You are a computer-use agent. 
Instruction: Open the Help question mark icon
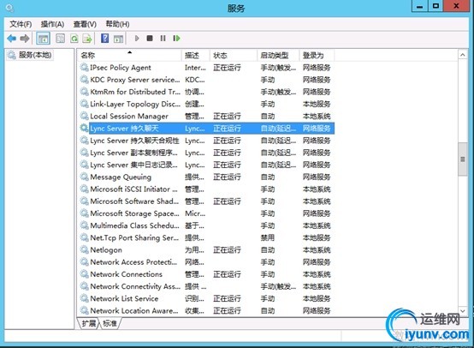[105, 39]
